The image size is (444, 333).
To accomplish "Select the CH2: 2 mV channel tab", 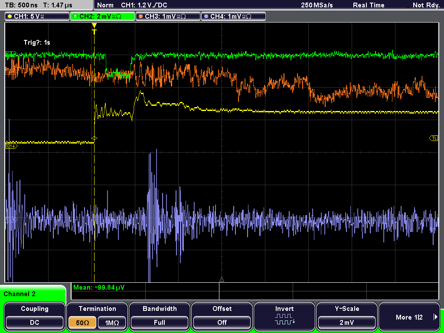I will [x=102, y=16].
